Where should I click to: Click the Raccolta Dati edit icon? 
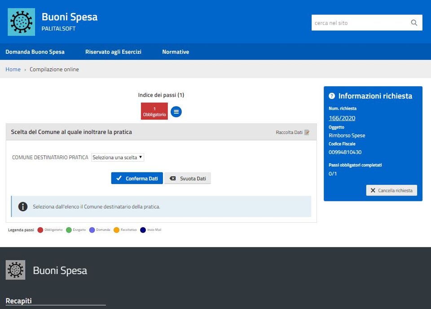307,132
